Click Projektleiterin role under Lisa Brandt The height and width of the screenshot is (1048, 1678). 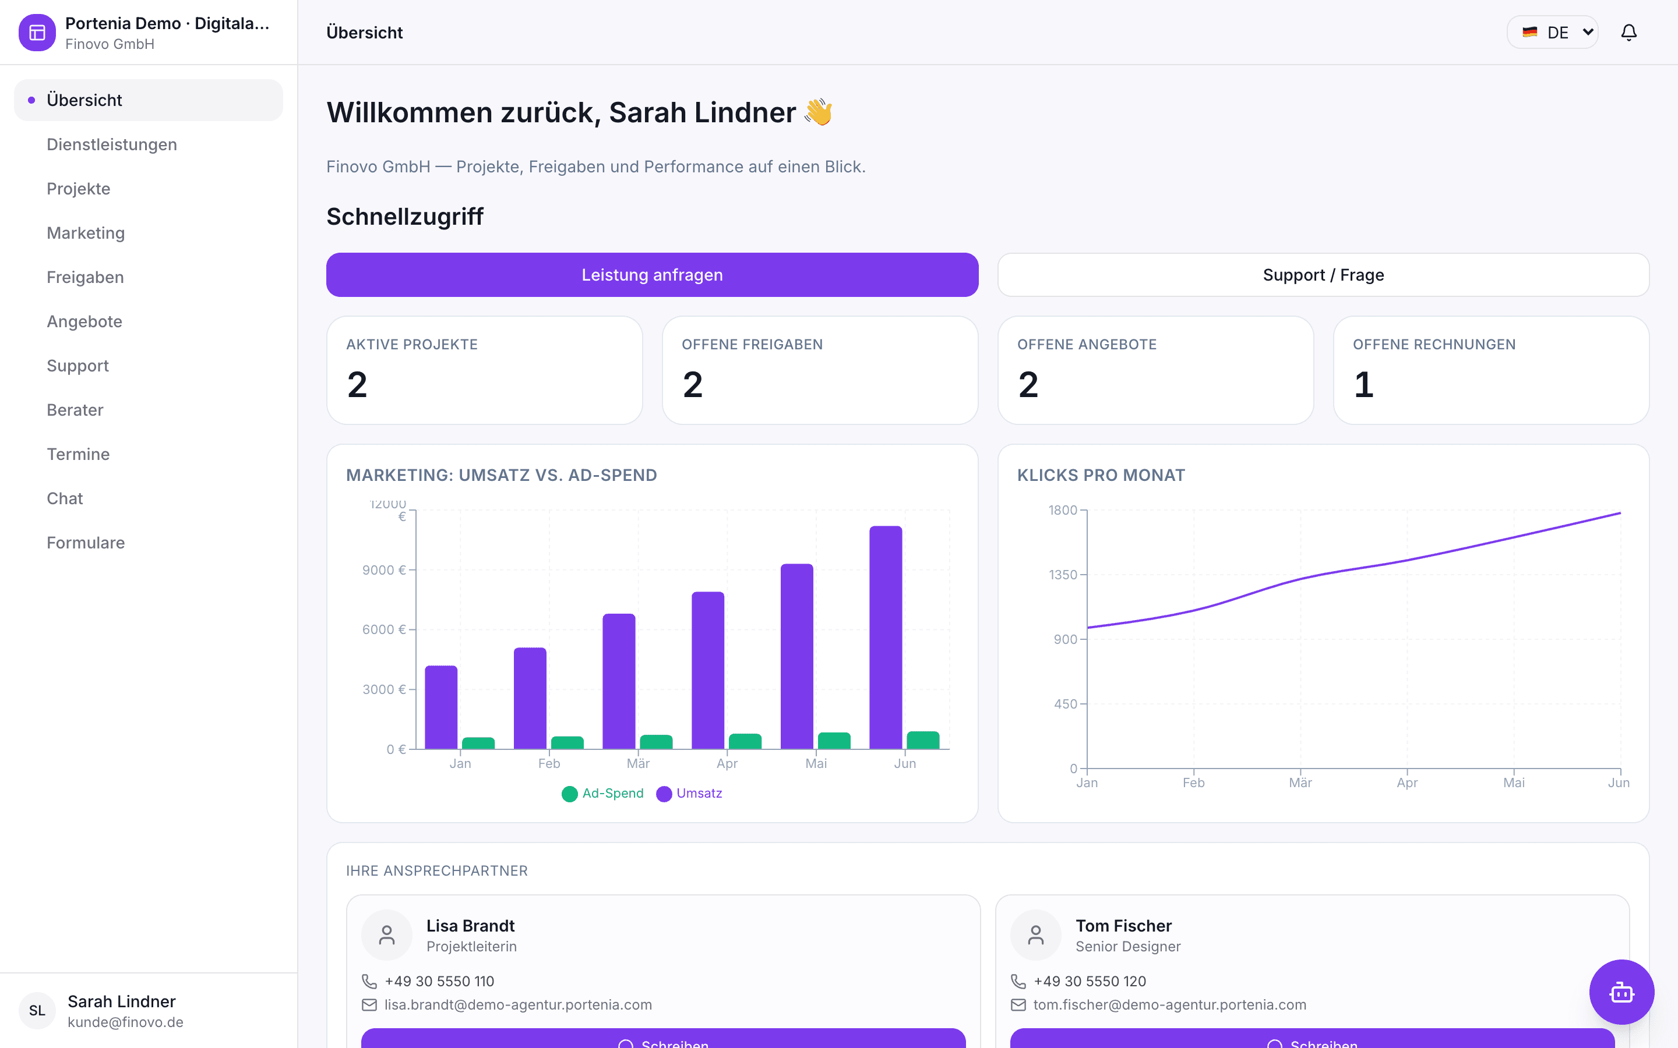coord(471,947)
